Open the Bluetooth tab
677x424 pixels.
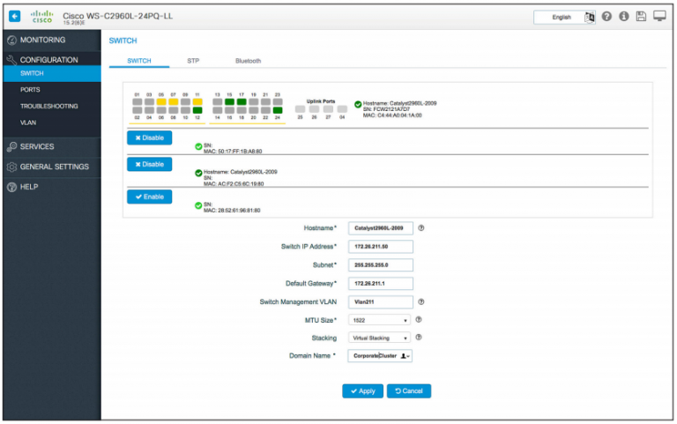click(248, 61)
